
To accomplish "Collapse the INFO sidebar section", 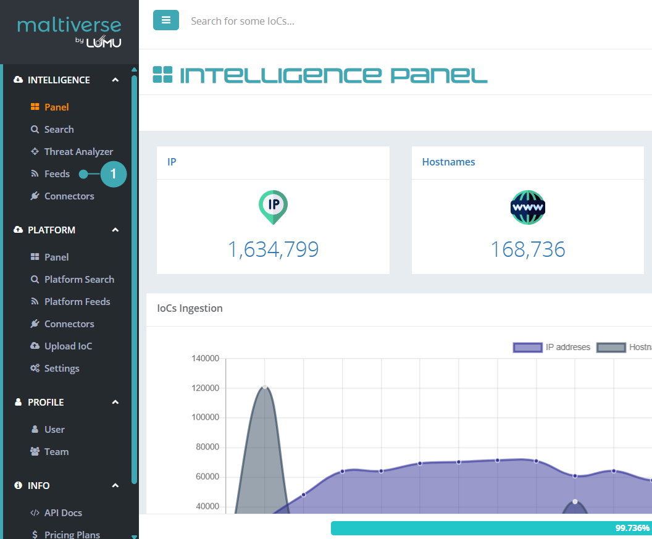I will tap(115, 486).
